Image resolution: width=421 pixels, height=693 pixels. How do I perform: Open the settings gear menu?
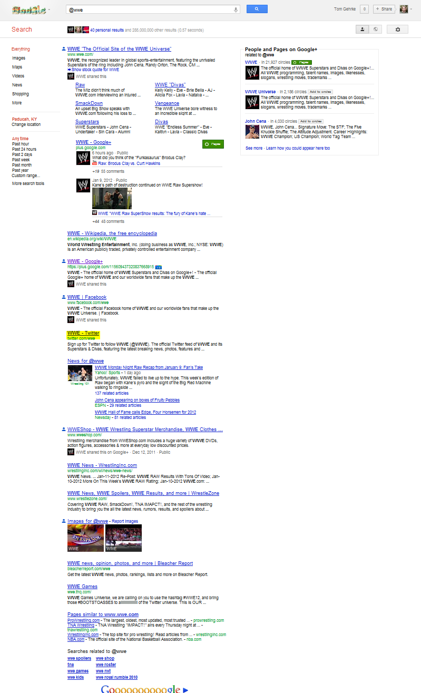[397, 30]
